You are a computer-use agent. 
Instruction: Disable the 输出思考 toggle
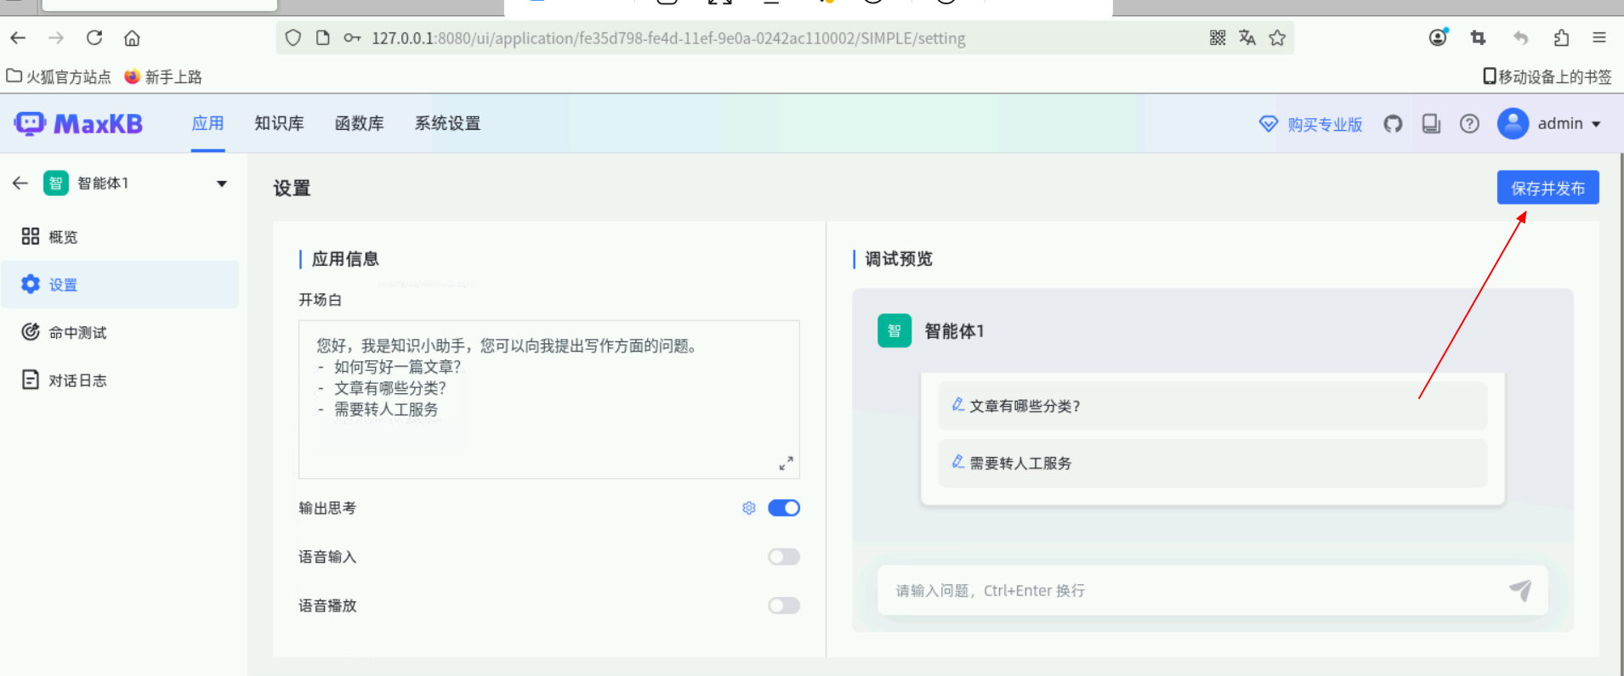coord(783,508)
